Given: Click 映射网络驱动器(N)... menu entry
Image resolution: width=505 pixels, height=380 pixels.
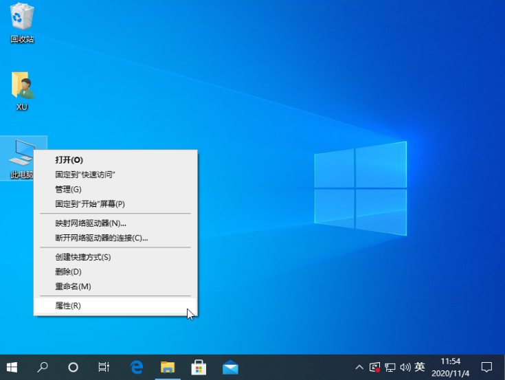Looking at the screenshot, I should click(91, 223).
